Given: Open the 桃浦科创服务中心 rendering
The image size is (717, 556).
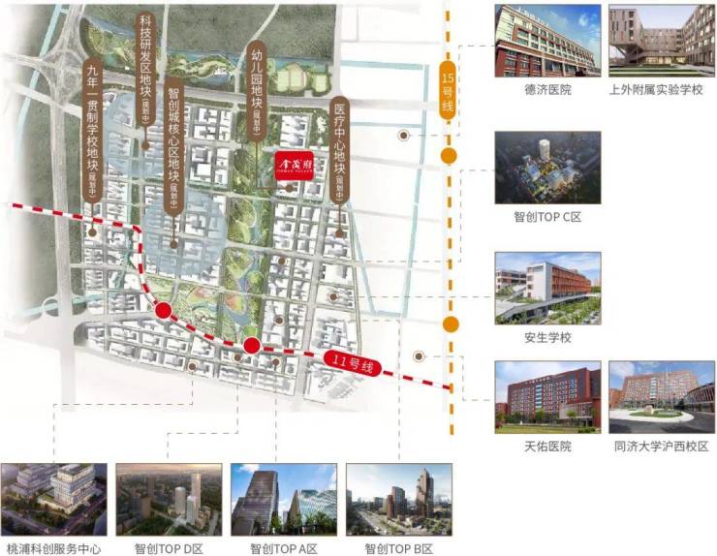Looking at the screenshot, I should pyautogui.click(x=53, y=499).
